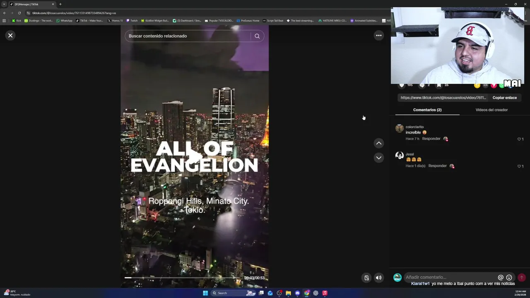Seek in the video progress bar
Image resolution: width=530 pixels, height=298 pixels.
(182, 278)
